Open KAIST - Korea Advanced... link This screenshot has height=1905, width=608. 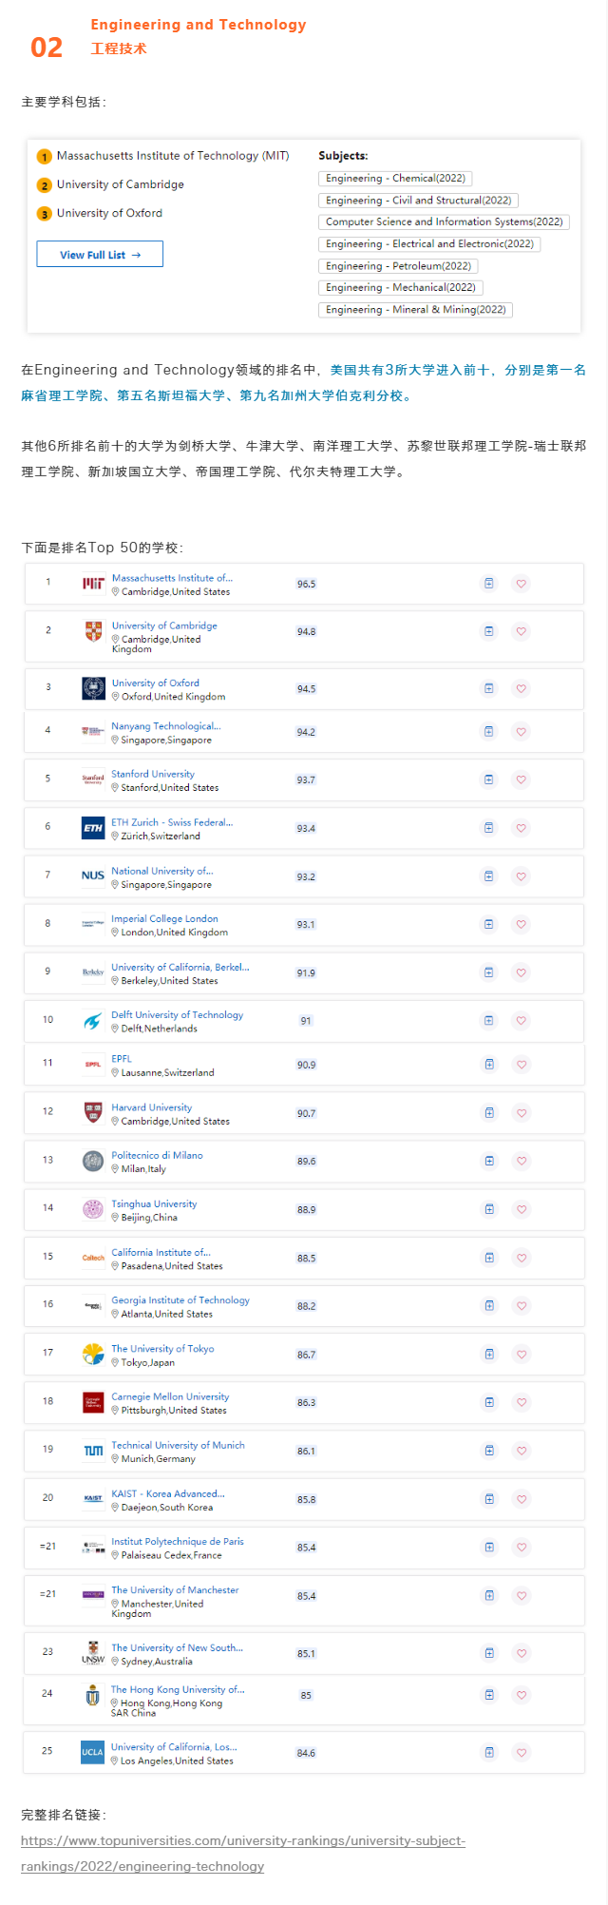click(168, 1493)
